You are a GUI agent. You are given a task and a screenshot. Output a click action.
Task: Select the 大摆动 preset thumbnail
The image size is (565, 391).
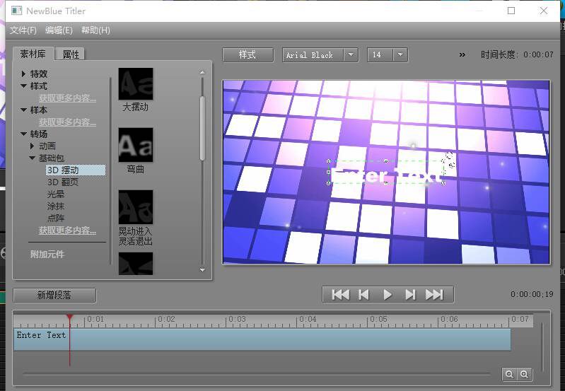pos(136,84)
